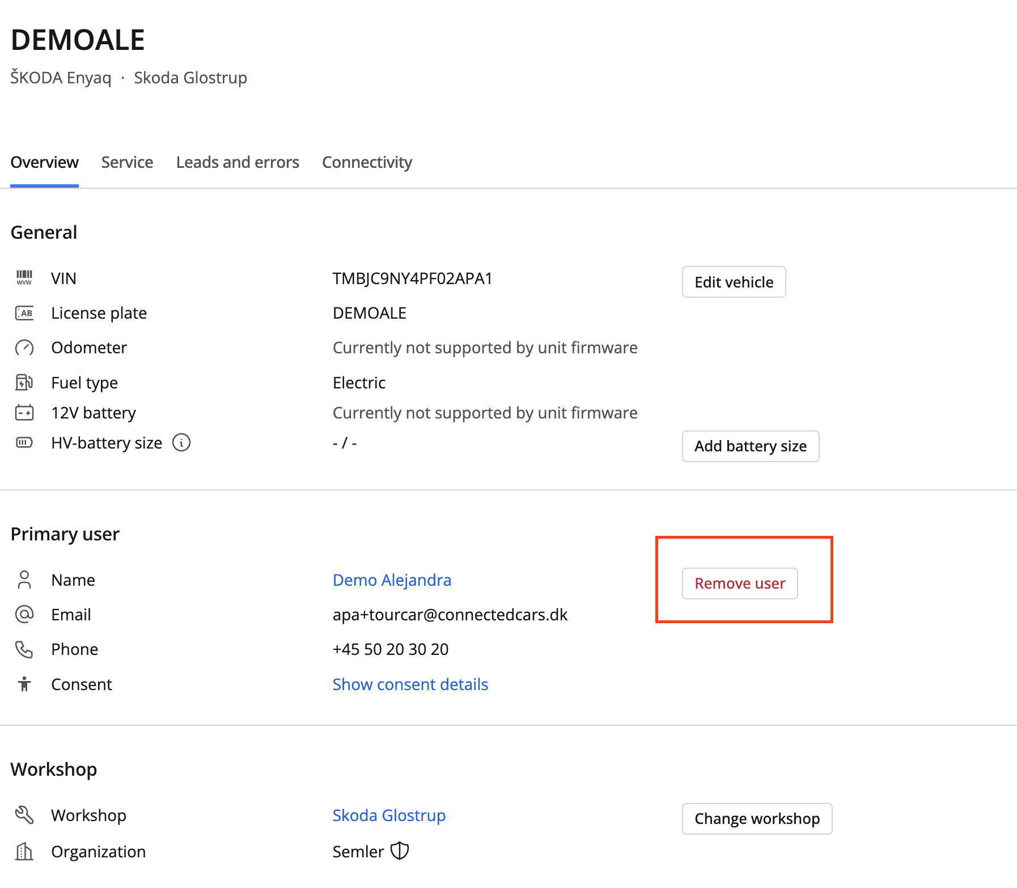Click the phone handset icon
Screen dimensions: 1017x888
(x=24, y=649)
